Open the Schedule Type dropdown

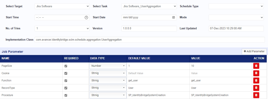[x=236, y=6]
